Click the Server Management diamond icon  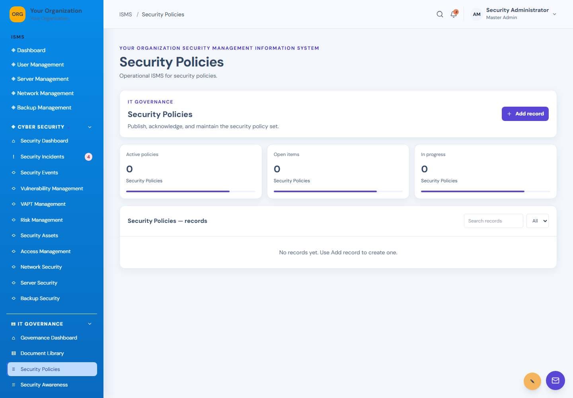(x=14, y=79)
